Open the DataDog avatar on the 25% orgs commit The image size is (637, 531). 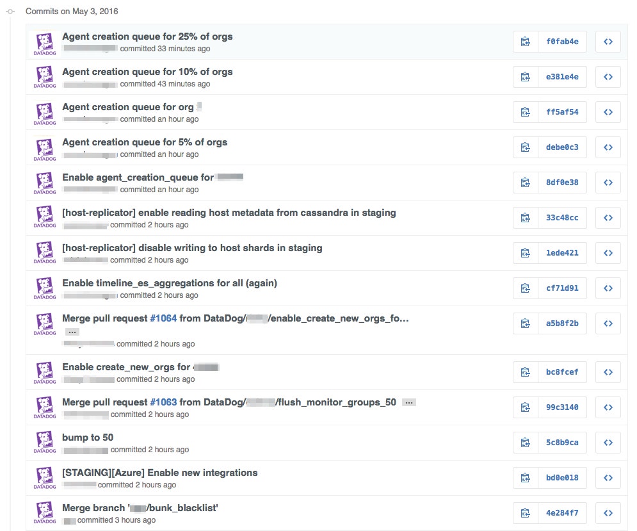(44, 41)
